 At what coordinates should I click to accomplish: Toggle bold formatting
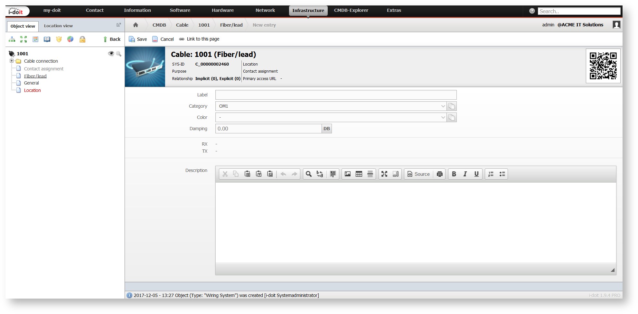pos(454,174)
